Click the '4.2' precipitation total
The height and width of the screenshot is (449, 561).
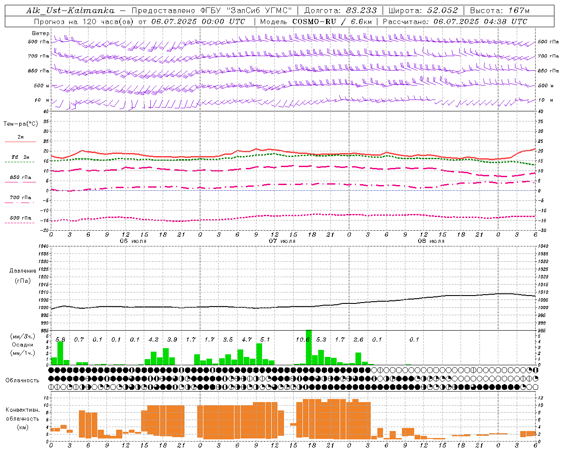[154, 339]
